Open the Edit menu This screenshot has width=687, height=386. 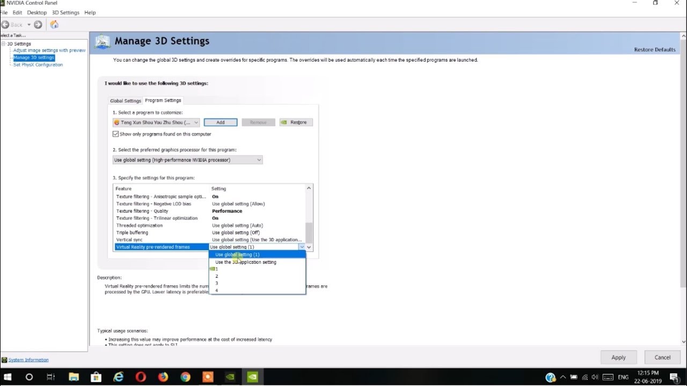(17, 12)
